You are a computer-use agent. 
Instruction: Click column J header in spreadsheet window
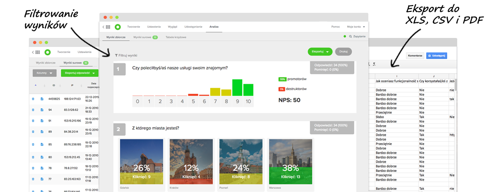pos(433,75)
